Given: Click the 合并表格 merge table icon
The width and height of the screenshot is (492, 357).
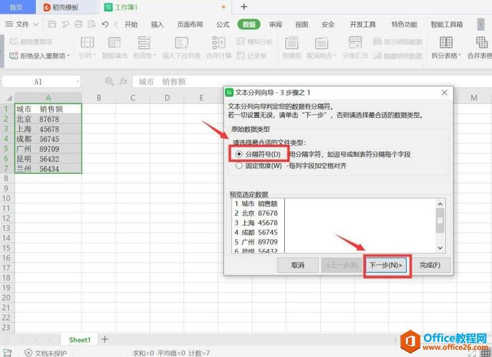Looking at the screenshot, I should coord(482,42).
